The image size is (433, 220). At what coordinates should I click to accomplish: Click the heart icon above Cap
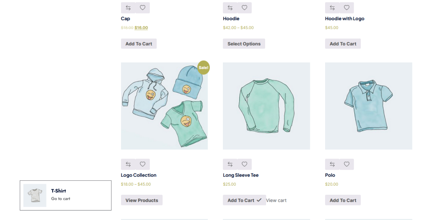(142, 7)
